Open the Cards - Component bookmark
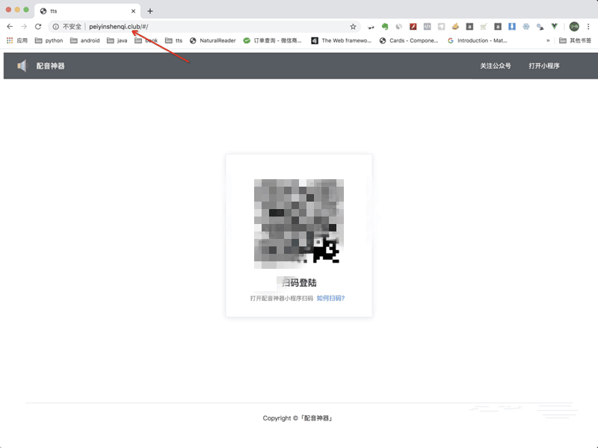 click(x=409, y=40)
